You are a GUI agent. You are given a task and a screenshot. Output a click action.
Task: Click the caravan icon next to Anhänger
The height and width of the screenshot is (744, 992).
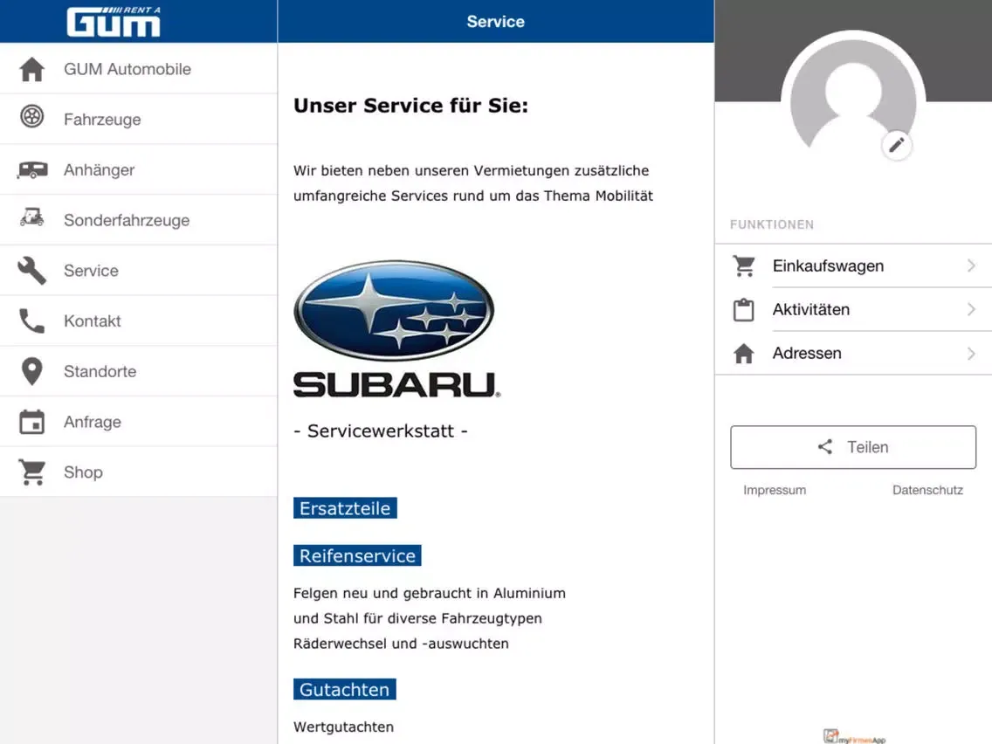click(x=31, y=169)
